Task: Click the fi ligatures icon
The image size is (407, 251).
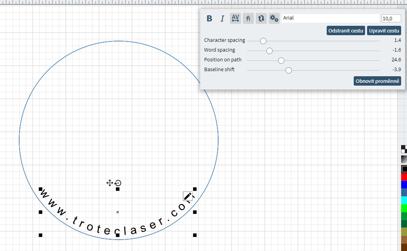Action: pyautogui.click(x=248, y=18)
